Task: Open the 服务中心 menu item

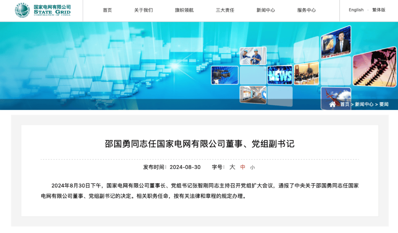Action: pyautogui.click(x=307, y=10)
